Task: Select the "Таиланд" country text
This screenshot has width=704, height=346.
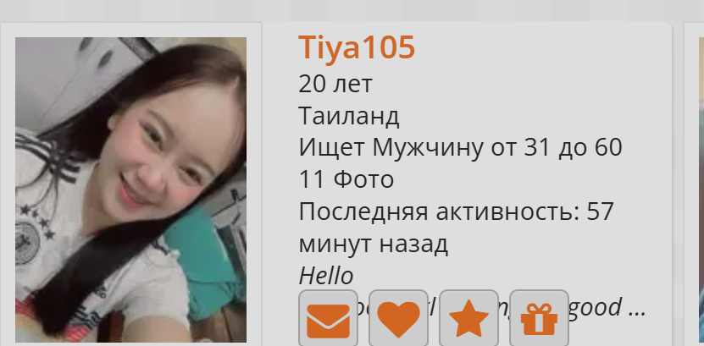Action: [349, 116]
